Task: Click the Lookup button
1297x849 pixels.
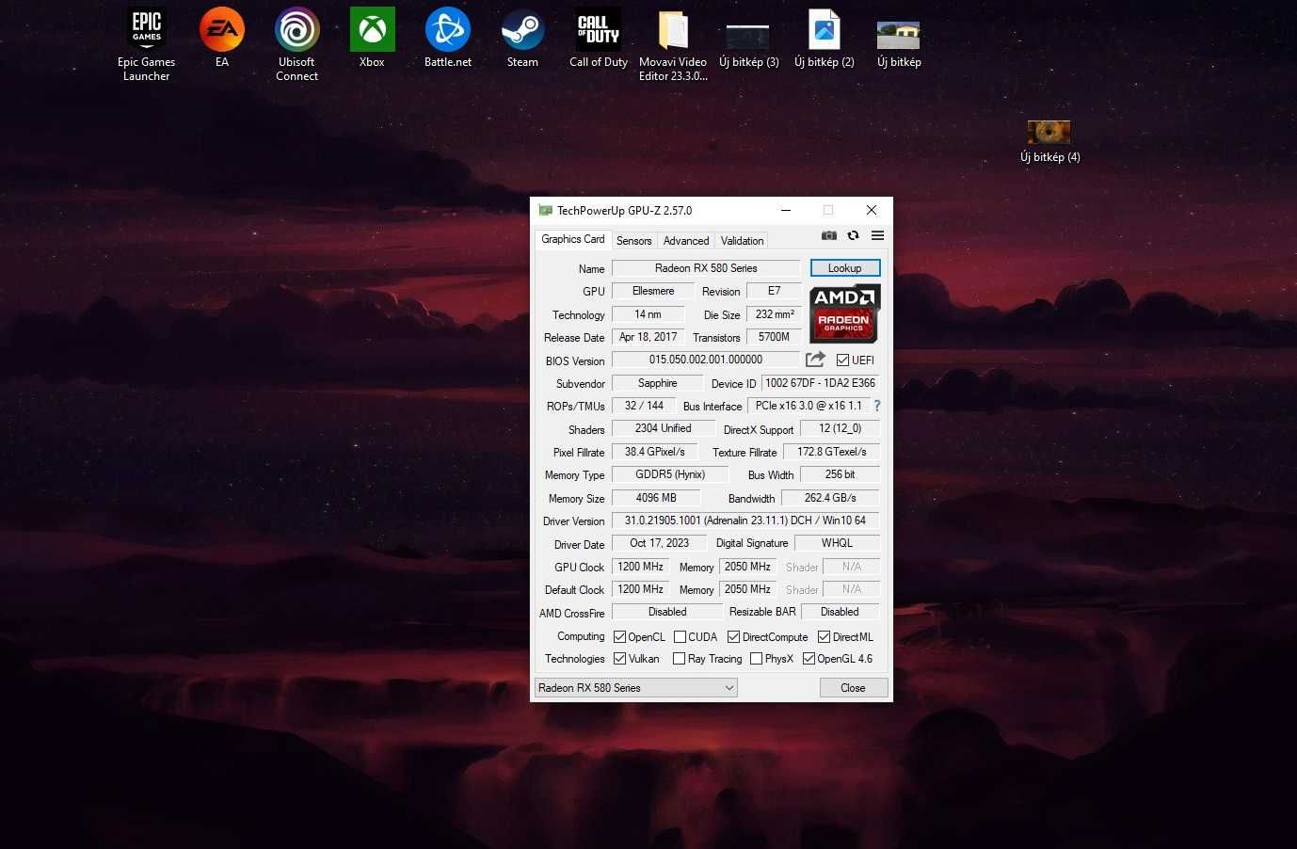Action: coord(845,268)
